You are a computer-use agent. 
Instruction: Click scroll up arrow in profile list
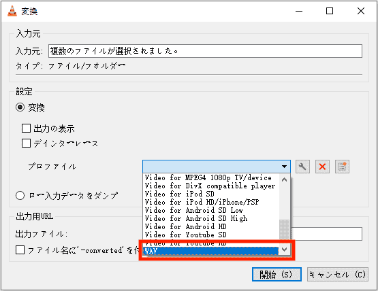pyautogui.click(x=285, y=179)
